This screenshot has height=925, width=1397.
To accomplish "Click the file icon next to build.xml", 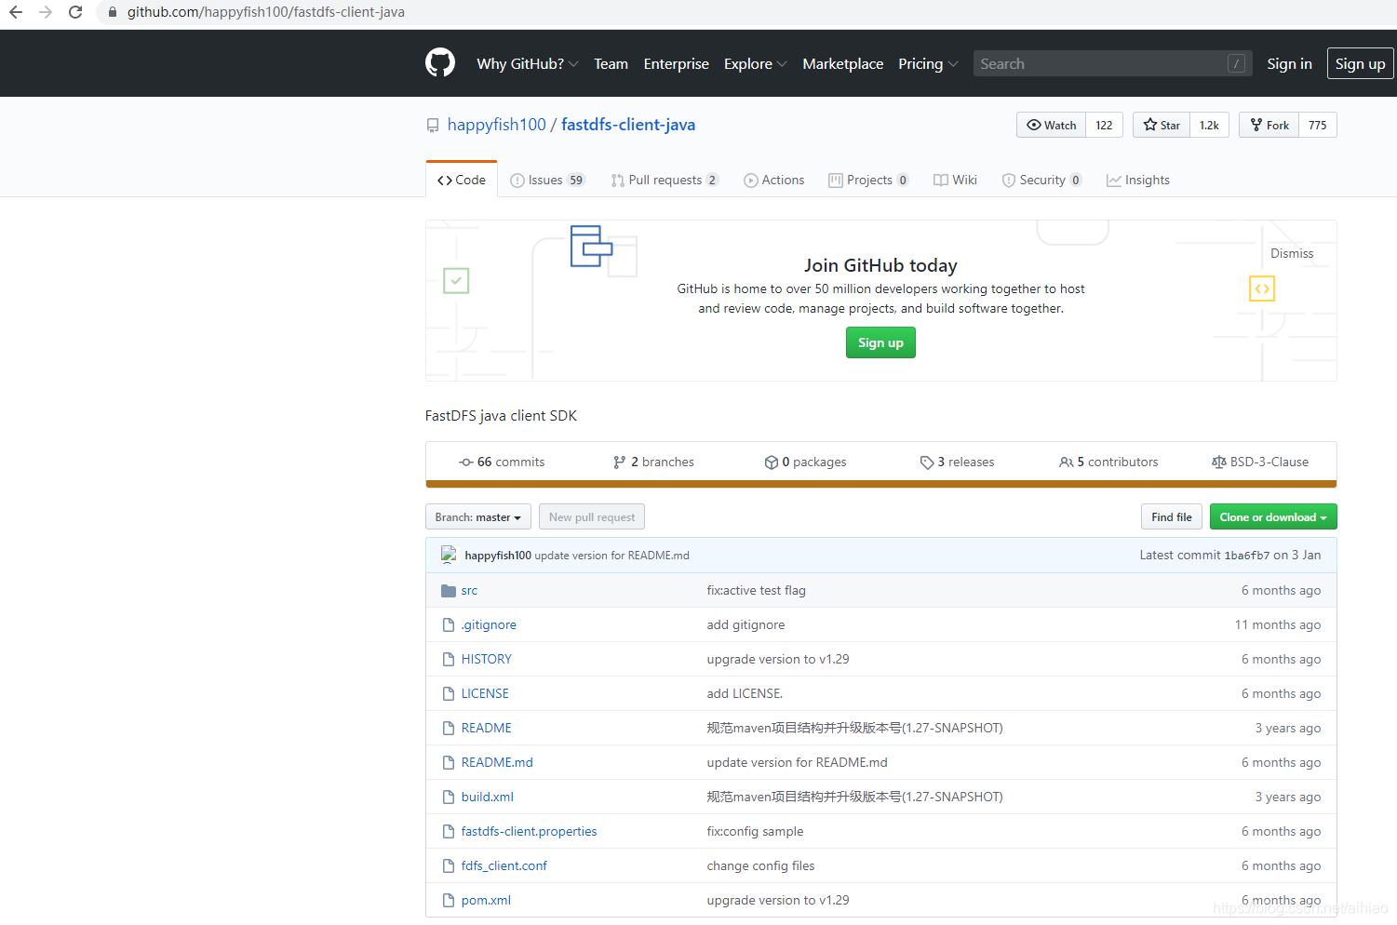I will pos(449,798).
